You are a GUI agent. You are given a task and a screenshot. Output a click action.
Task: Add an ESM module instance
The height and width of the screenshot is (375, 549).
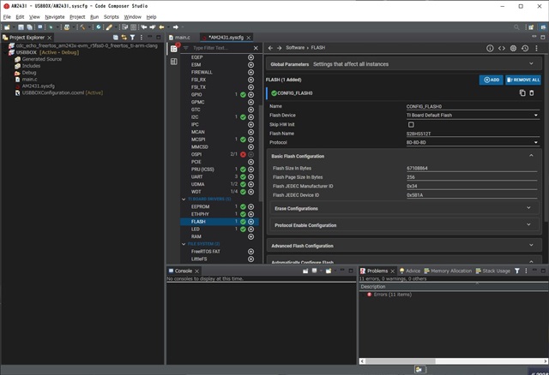(250, 65)
